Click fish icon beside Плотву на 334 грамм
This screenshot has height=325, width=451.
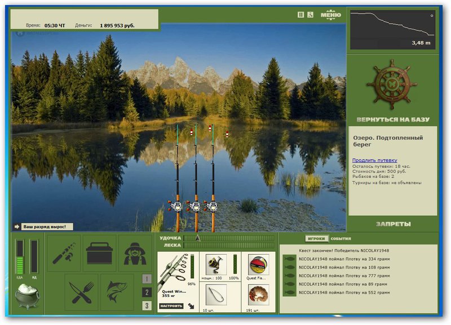289,259
